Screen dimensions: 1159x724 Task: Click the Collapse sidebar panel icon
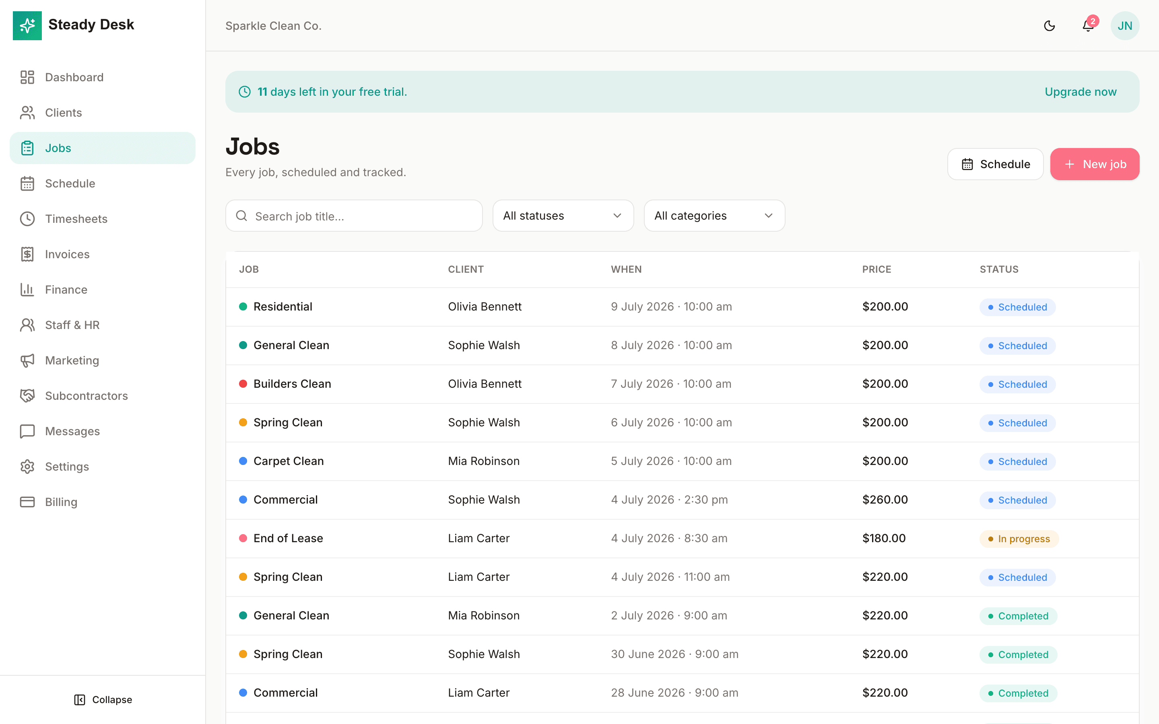[x=80, y=699]
